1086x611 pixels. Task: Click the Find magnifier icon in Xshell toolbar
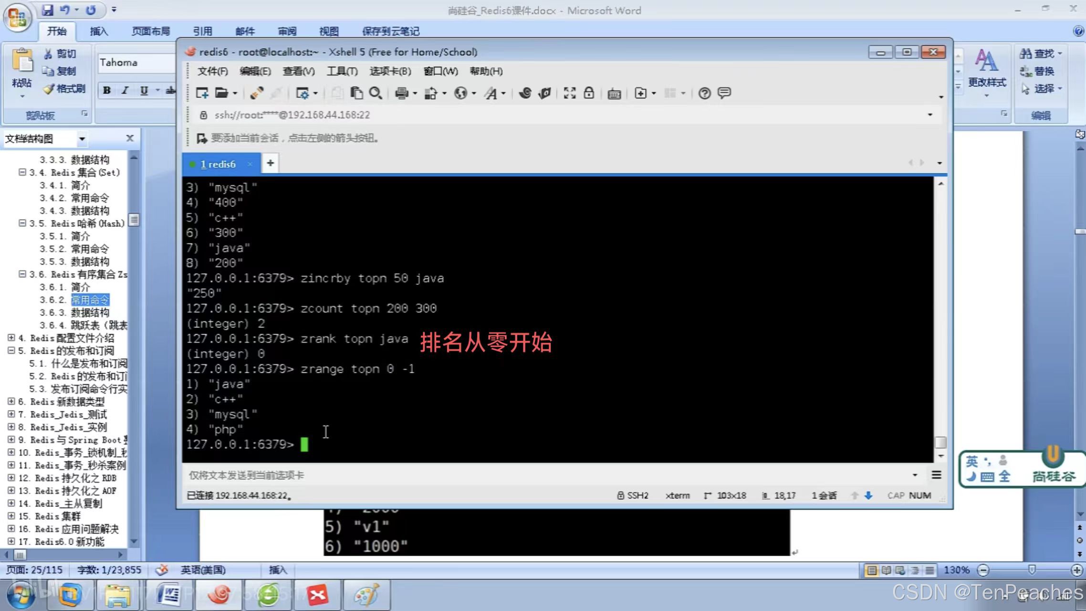[376, 93]
